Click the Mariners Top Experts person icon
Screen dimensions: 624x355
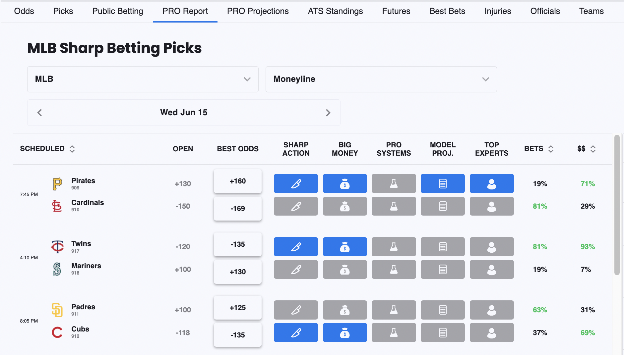point(491,270)
